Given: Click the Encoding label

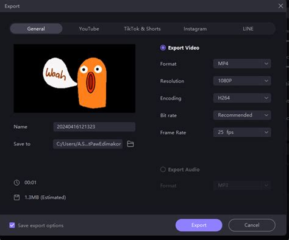Looking at the screenshot, I should click(171, 98).
